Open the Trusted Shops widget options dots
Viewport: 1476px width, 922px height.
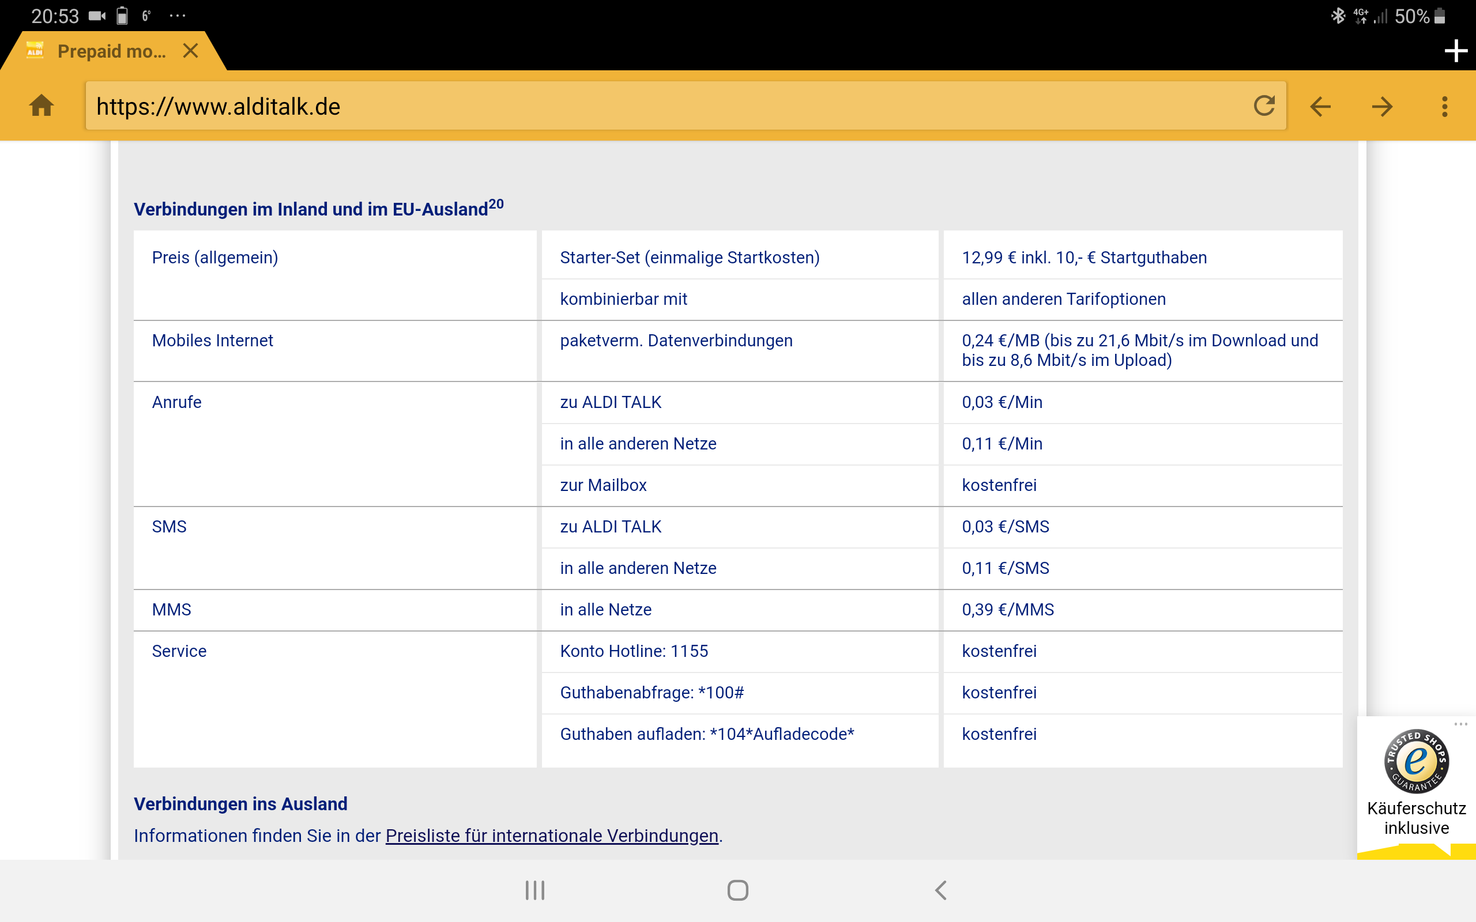point(1461,724)
